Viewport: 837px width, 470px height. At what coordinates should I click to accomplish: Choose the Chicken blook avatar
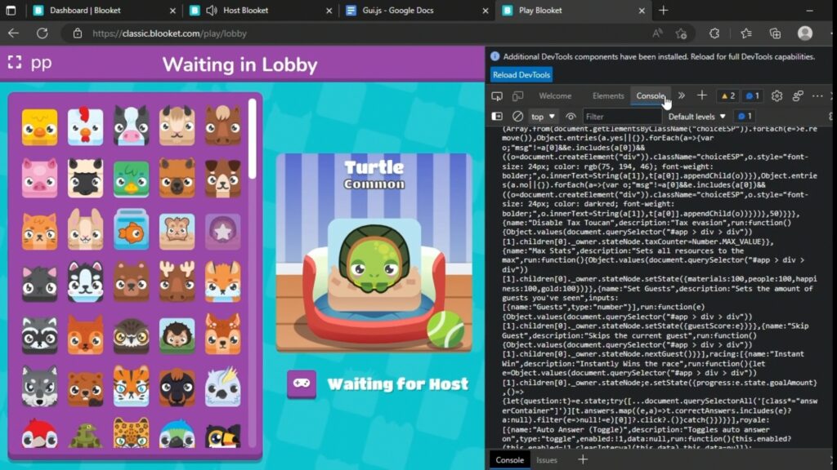pyautogui.click(x=85, y=126)
